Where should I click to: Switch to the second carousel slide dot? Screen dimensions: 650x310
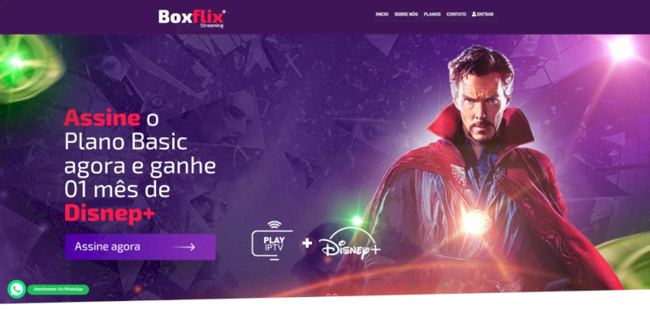[335, 296]
